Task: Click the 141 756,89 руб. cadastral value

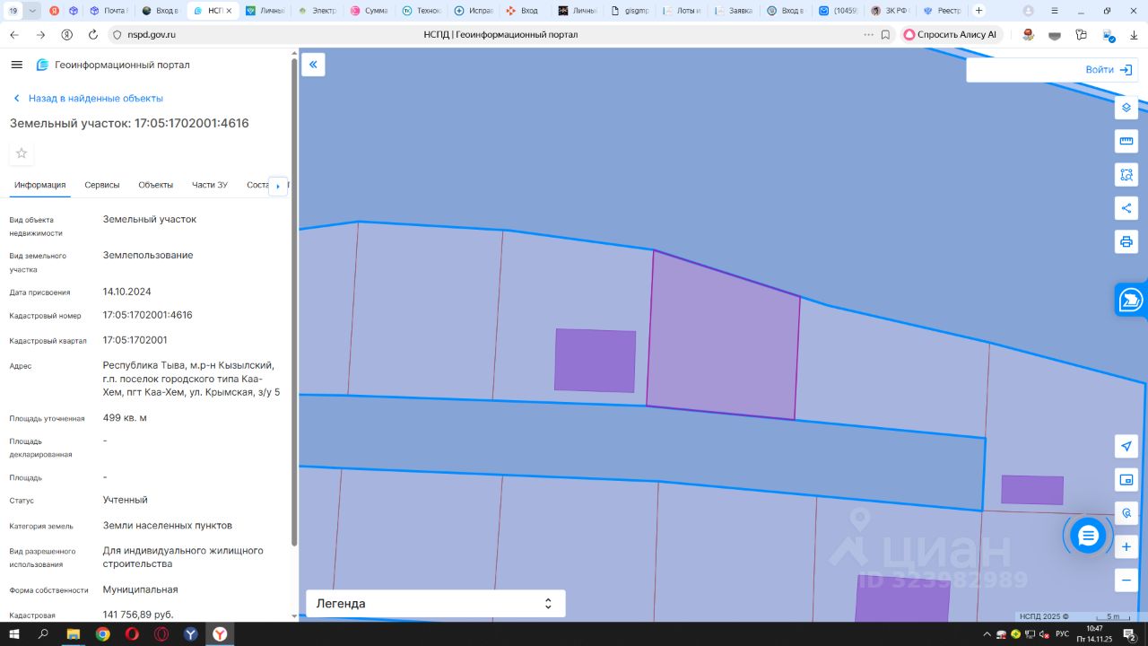Action: (139, 615)
